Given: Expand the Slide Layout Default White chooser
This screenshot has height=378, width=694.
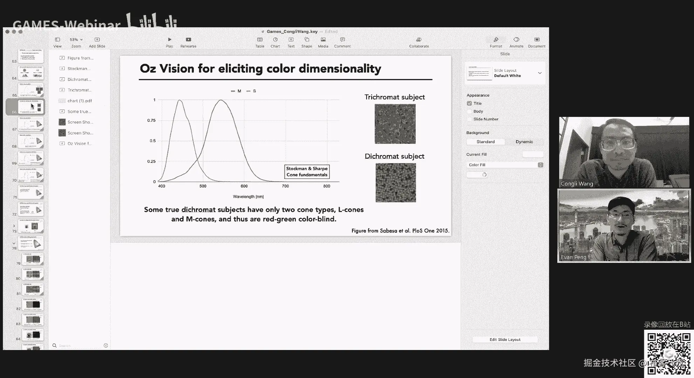Looking at the screenshot, I should click(x=539, y=73).
